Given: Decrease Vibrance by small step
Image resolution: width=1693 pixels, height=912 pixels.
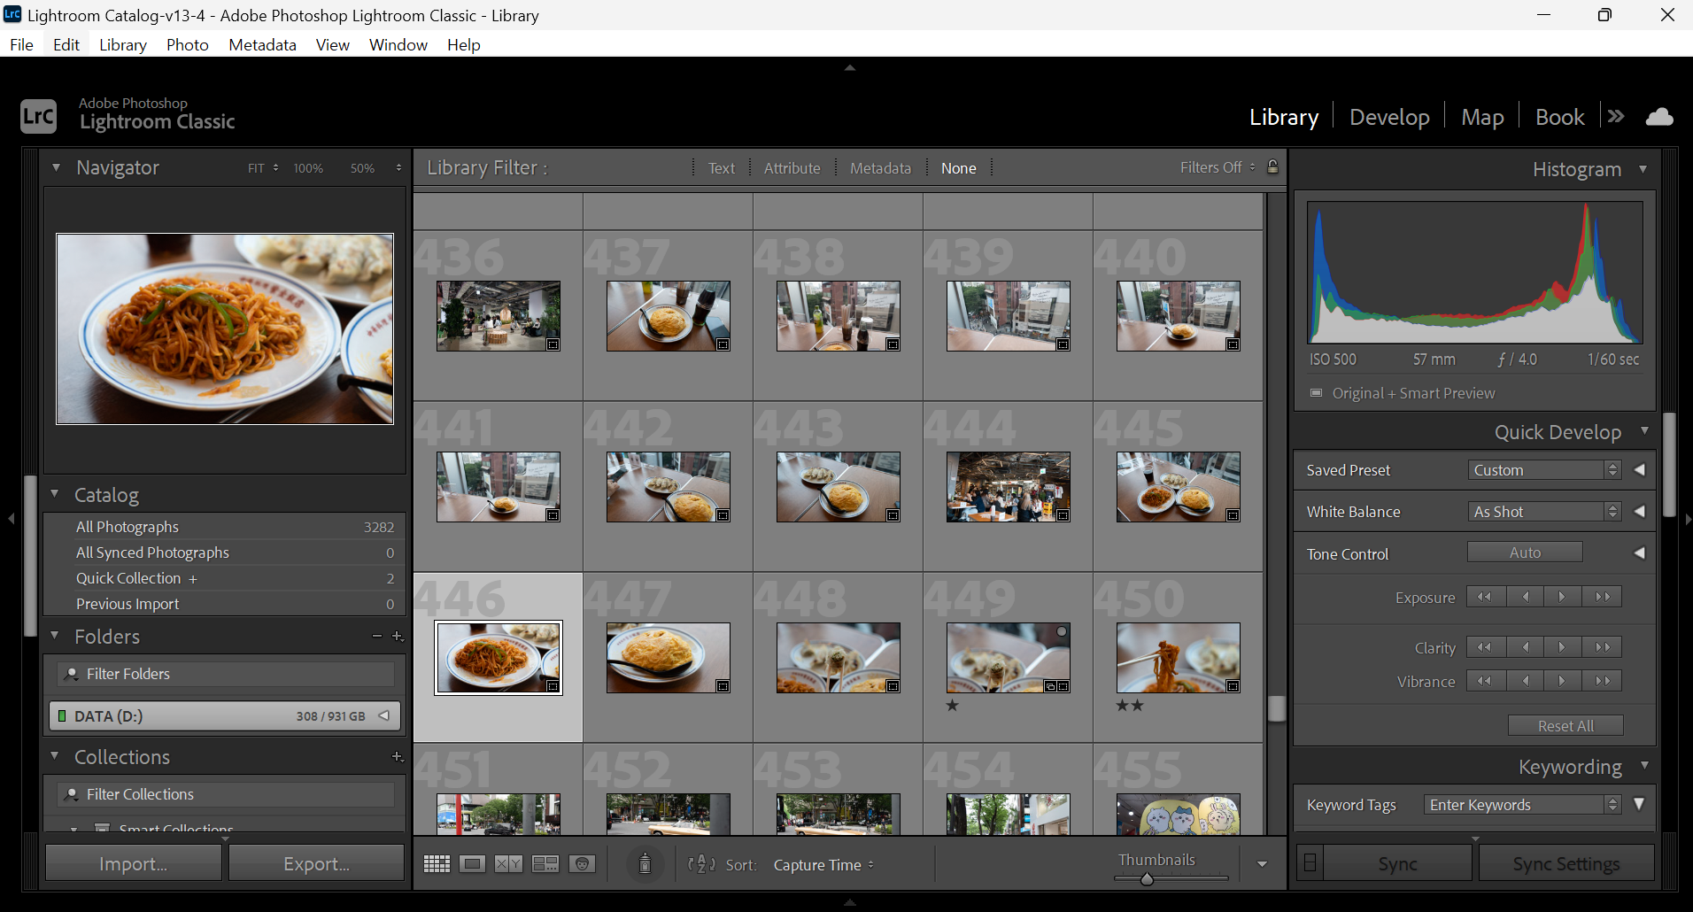Looking at the screenshot, I should click(1525, 681).
